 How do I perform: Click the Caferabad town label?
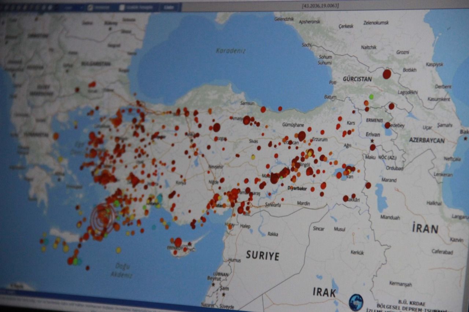pos(442,252)
